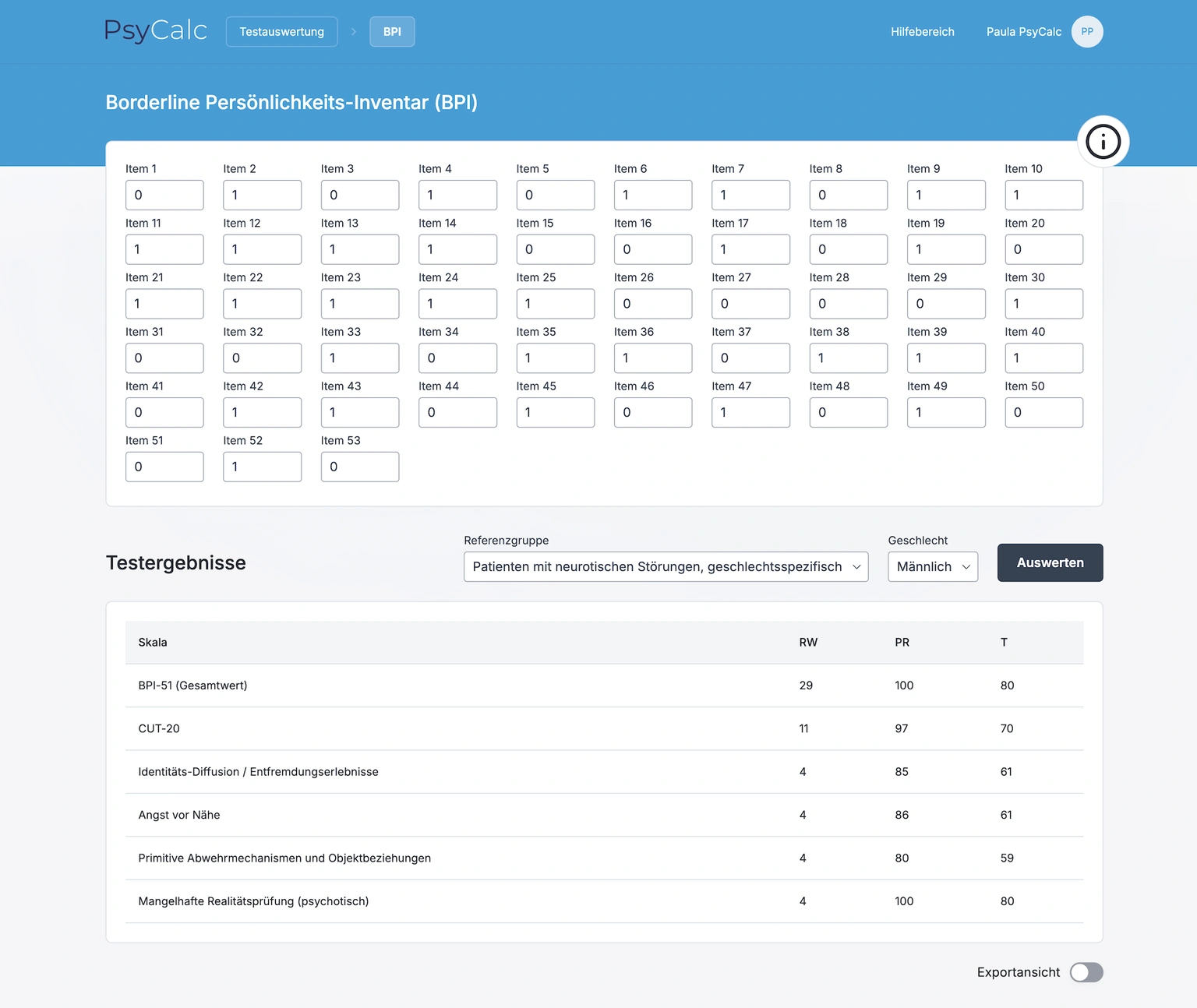Select Testauswertung in the breadcrumb navigation
Image resolution: width=1197 pixels, height=1008 pixels.
[x=281, y=31]
